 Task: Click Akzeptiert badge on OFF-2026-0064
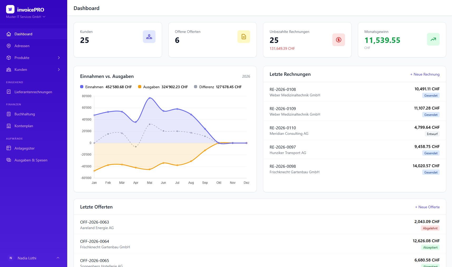[430, 248]
